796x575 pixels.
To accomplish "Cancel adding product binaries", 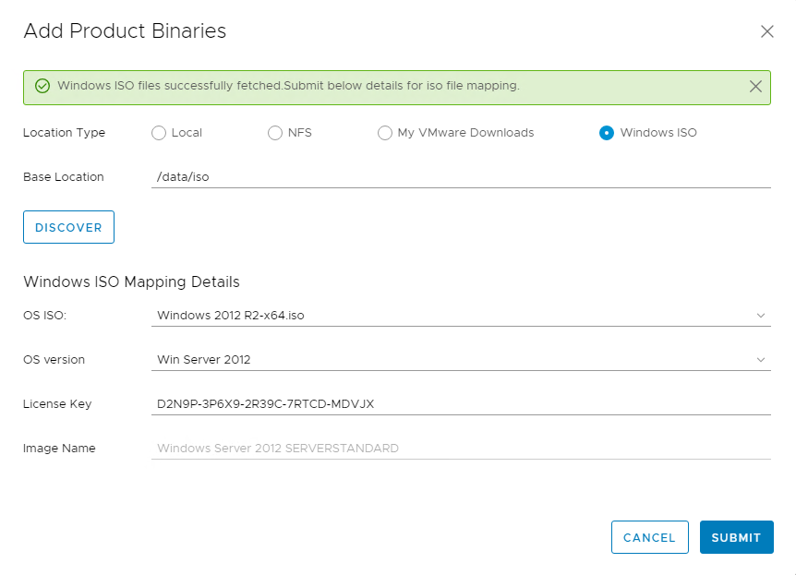I will click(649, 537).
